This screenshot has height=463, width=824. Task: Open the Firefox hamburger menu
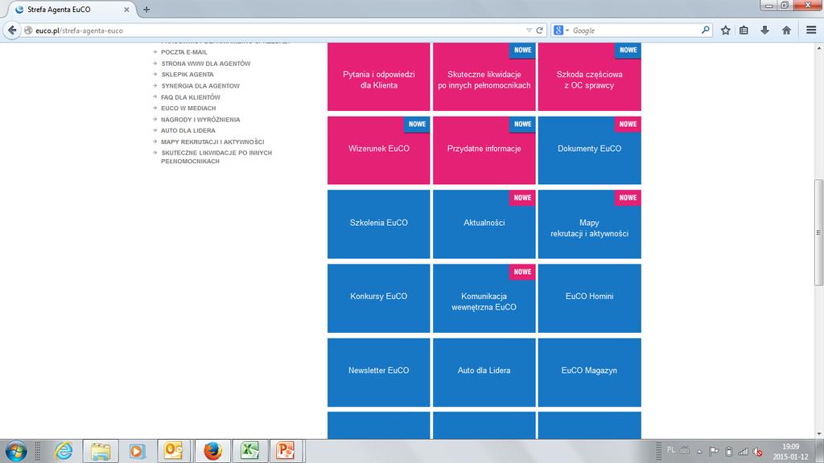811,31
